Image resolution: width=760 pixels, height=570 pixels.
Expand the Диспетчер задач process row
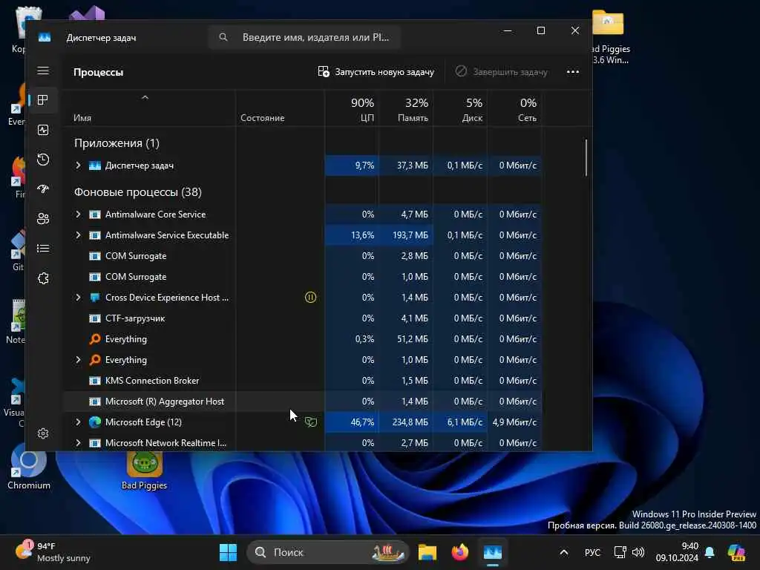(78, 166)
